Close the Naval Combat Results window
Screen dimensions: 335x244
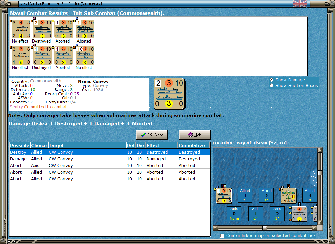tap(327, 3)
